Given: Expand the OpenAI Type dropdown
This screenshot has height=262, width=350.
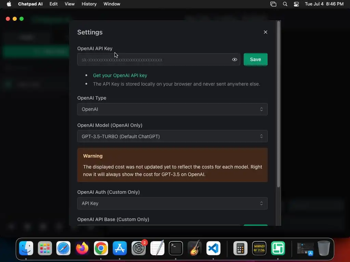Looking at the screenshot, I should tap(172, 109).
